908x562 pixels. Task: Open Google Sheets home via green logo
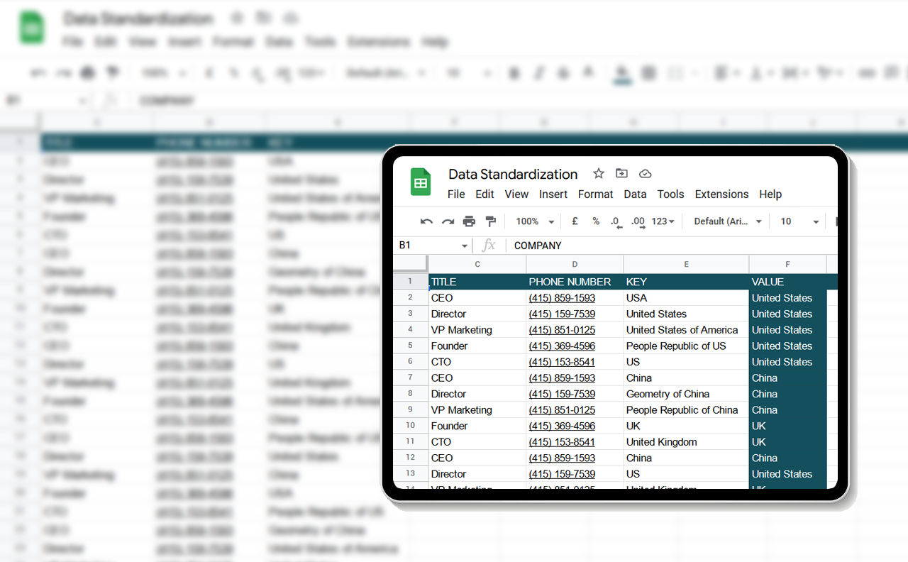pyautogui.click(x=421, y=182)
